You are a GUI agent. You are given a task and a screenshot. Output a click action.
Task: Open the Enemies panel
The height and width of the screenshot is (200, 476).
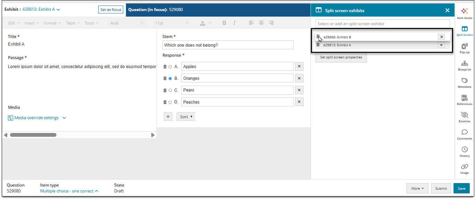click(465, 117)
